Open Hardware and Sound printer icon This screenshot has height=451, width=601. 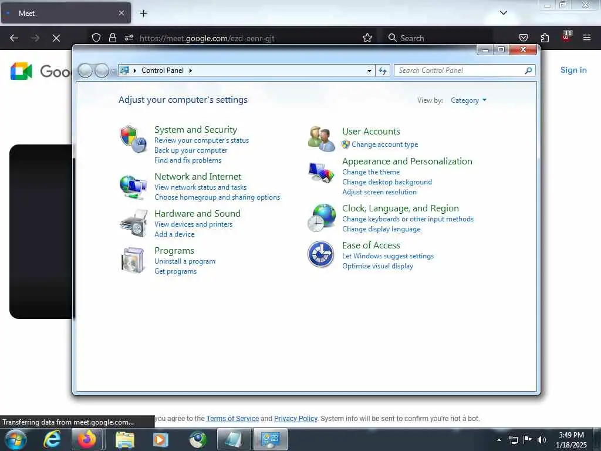[x=133, y=223]
